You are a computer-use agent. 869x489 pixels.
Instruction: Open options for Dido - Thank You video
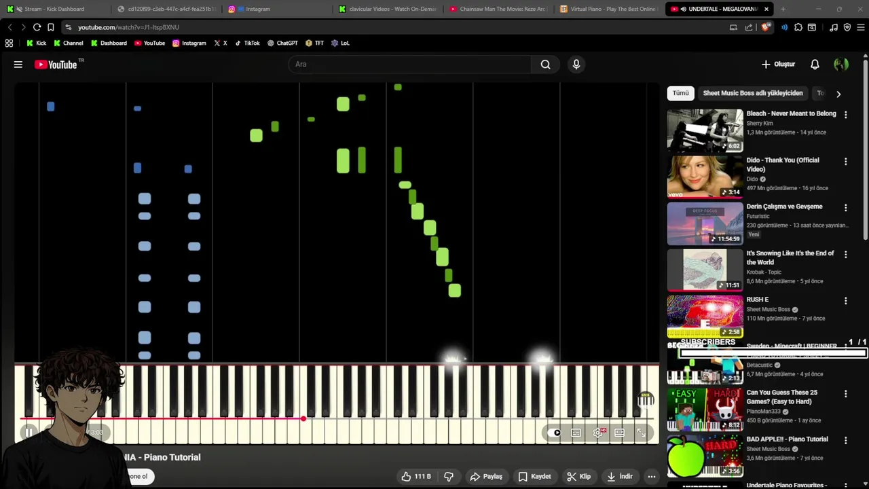click(845, 162)
